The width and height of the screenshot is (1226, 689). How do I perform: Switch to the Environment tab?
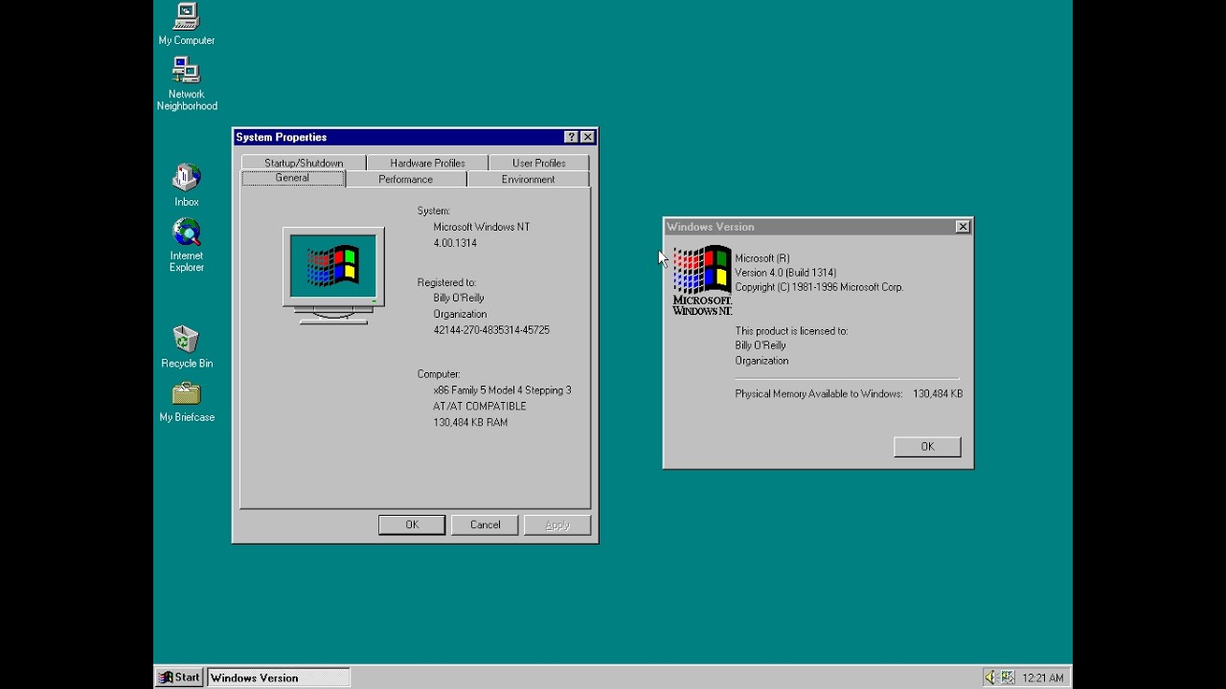click(x=528, y=179)
